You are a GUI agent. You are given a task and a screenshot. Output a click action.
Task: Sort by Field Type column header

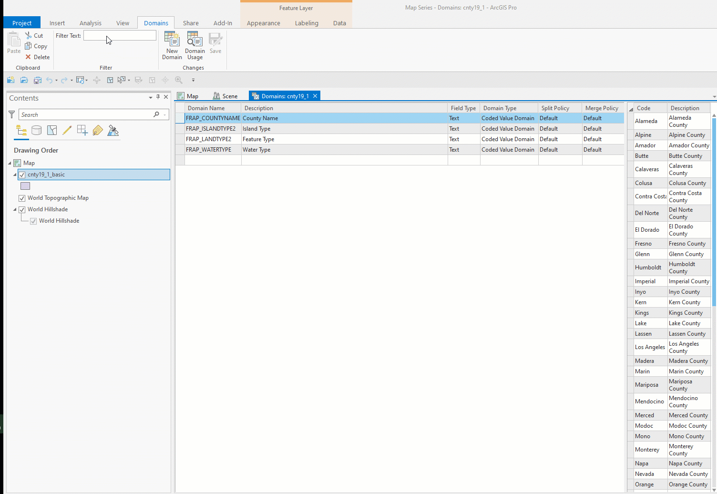click(464, 108)
